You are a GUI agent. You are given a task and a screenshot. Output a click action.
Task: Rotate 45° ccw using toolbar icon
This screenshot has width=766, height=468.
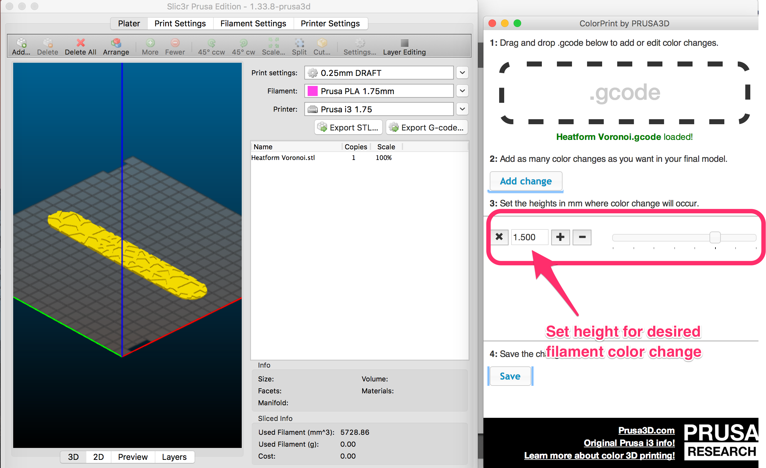click(x=212, y=43)
